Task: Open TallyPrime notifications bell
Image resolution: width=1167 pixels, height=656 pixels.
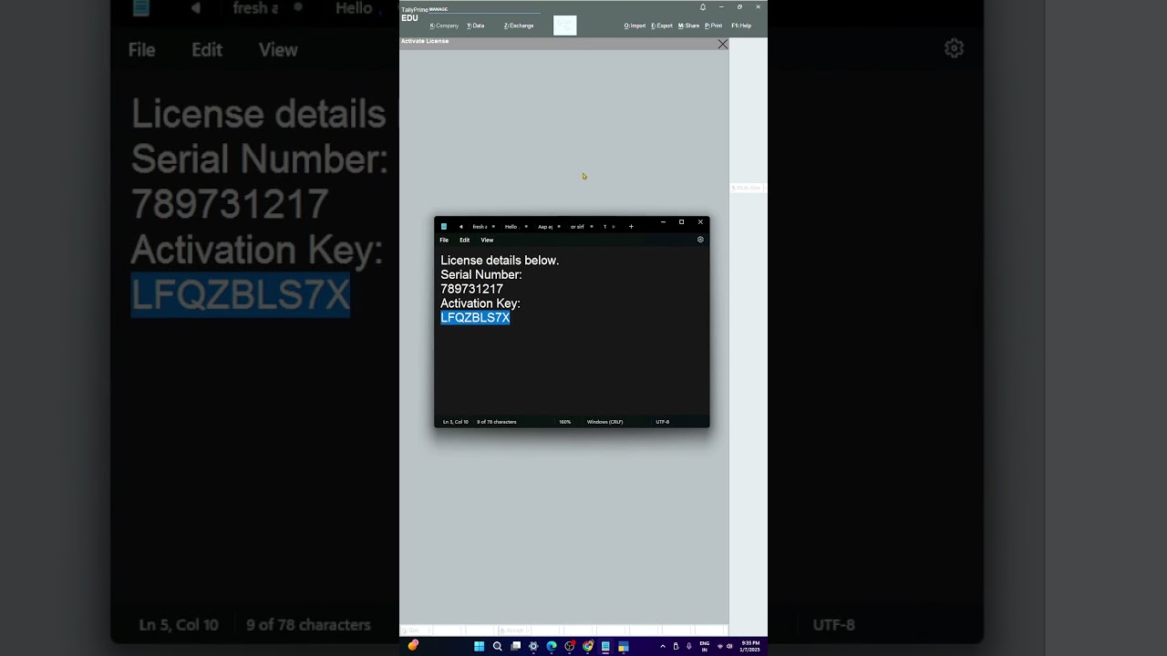Action: coord(703,7)
